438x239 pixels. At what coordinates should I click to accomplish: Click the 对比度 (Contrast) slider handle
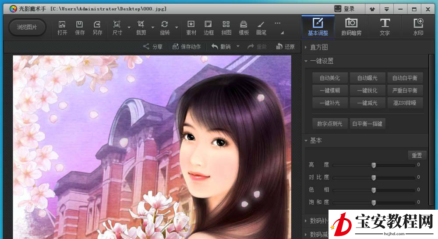click(374, 178)
